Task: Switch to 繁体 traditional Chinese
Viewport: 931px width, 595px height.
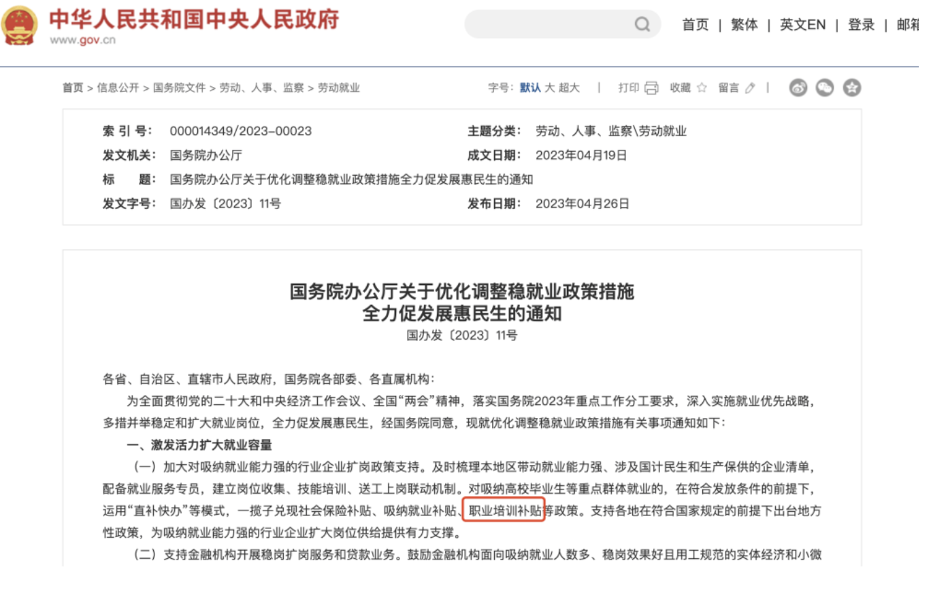Action: [744, 25]
